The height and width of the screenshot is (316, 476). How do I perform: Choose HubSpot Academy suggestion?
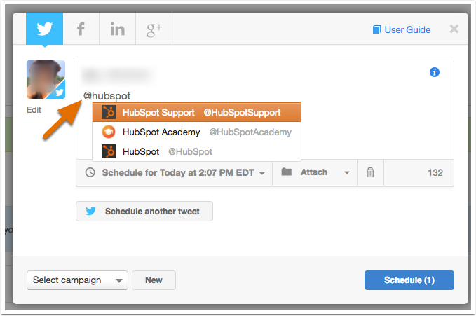(196, 132)
